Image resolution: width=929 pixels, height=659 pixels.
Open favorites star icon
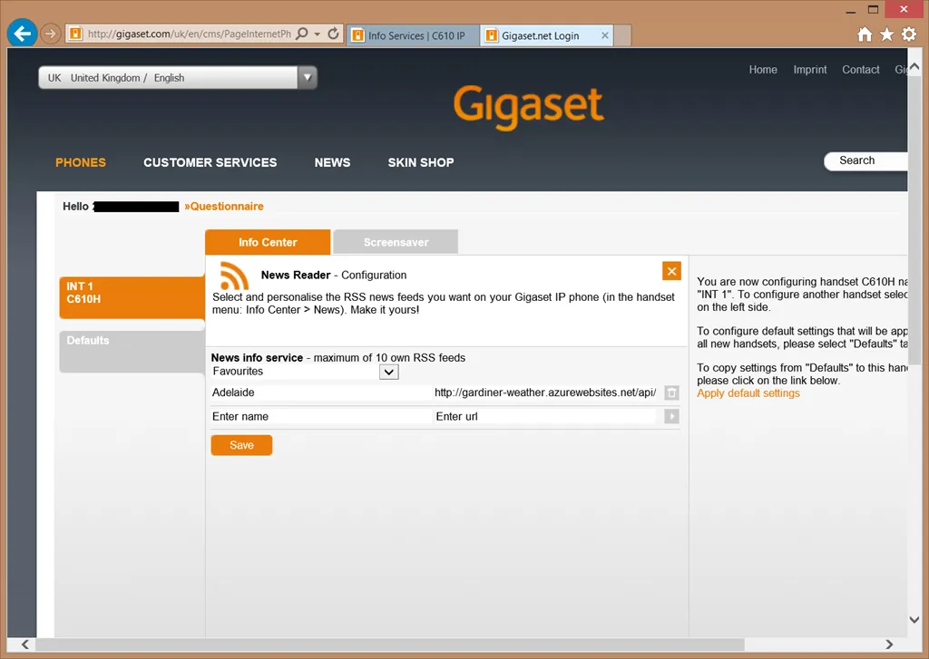[886, 34]
